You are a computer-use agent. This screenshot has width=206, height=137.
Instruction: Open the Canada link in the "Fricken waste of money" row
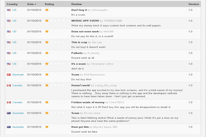click(x=17, y=102)
